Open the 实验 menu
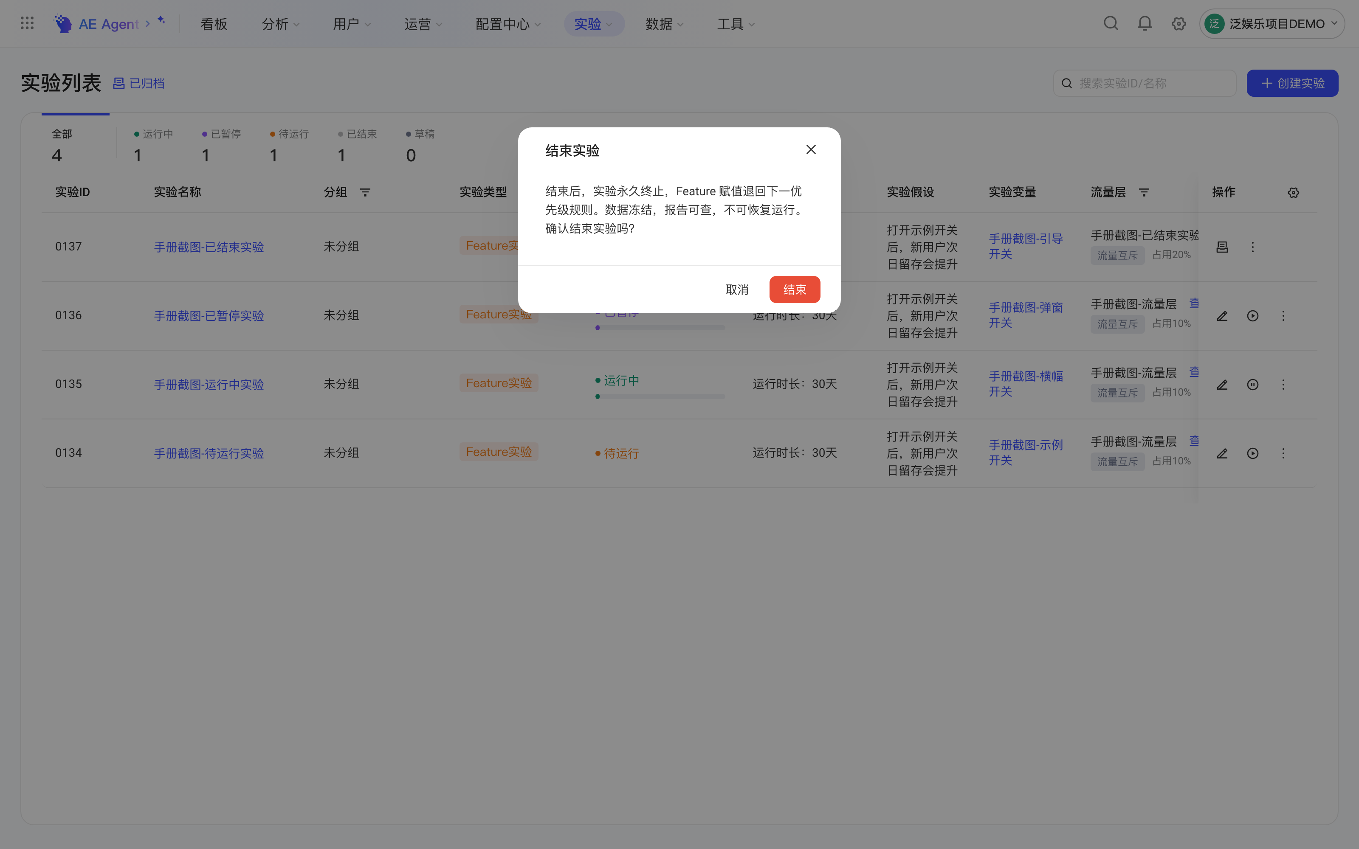1359x849 pixels. point(594,24)
